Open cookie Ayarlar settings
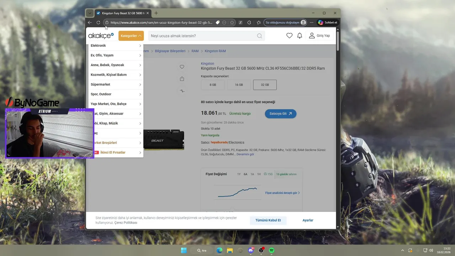The image size is (455, 256). click(x=308, y=220)
